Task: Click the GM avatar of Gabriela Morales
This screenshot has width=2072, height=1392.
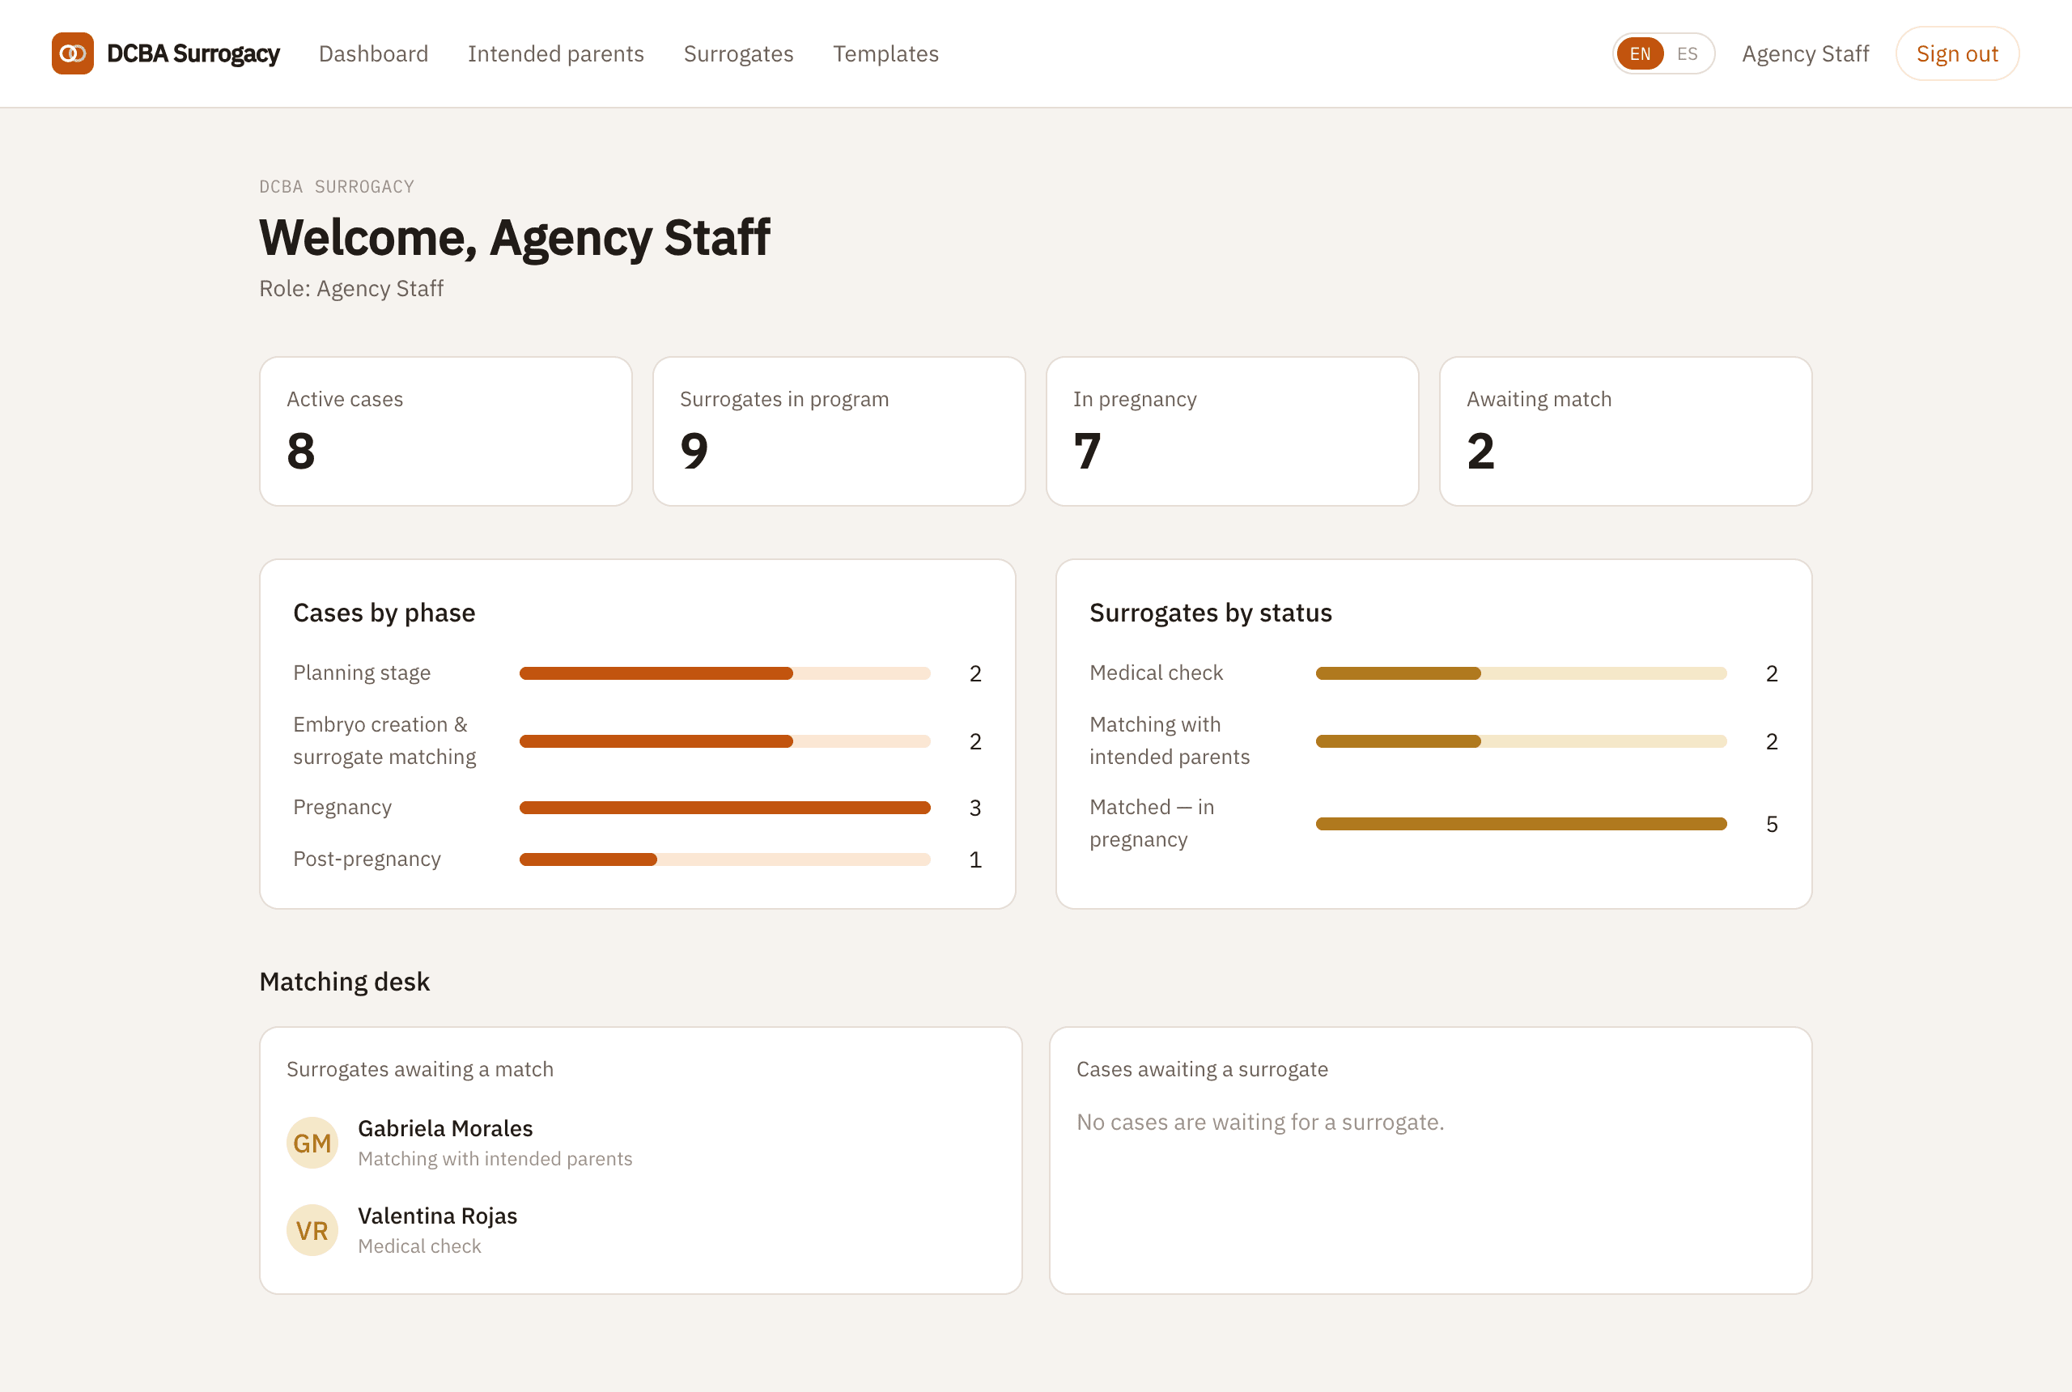Action: pos(312,1143)
